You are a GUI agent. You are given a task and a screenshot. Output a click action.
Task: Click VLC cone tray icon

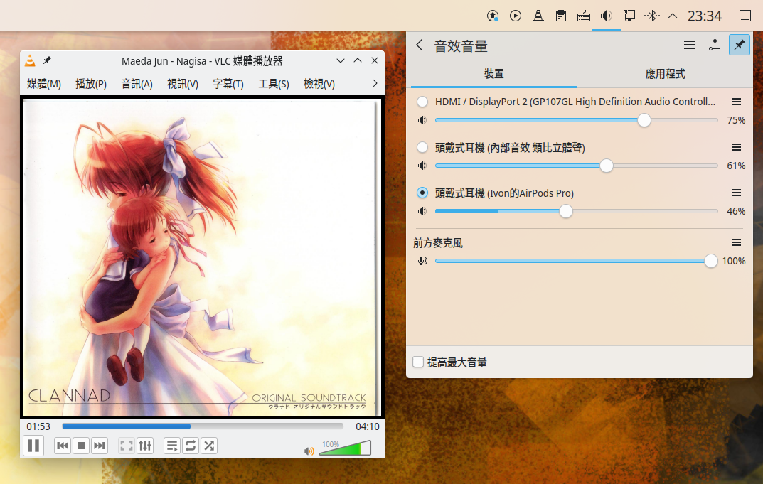point(538,16)
